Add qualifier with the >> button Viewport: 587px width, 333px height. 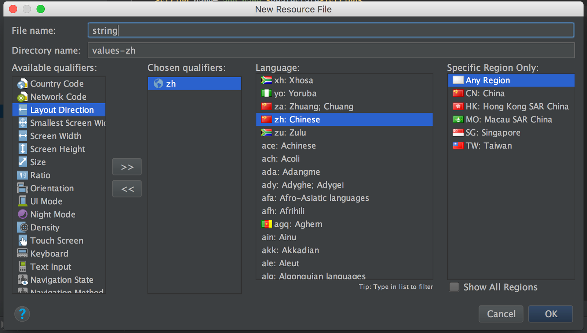click(x=127, y=167)
